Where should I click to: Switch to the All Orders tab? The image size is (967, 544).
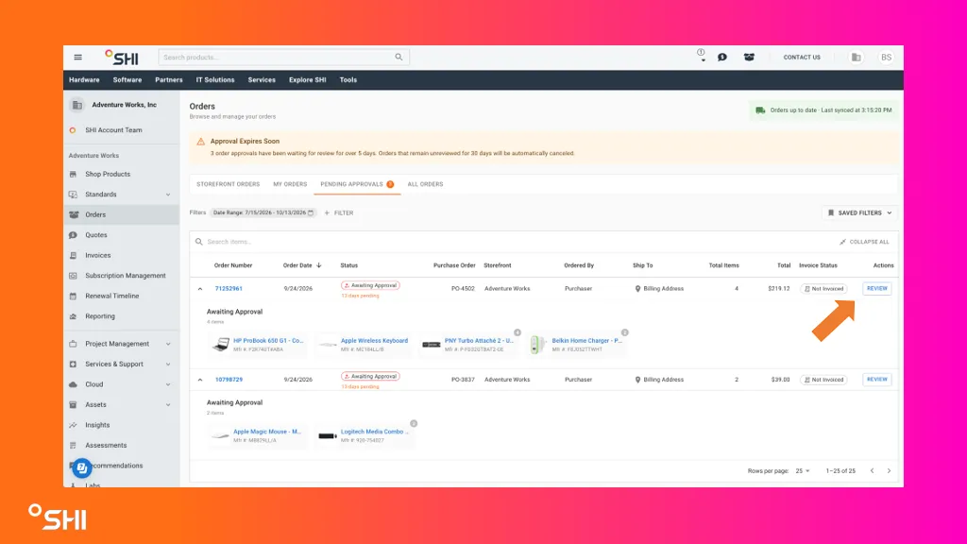pos(425,184)
